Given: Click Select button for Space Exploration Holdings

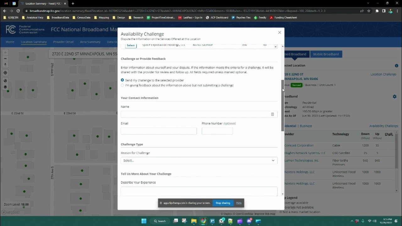Looking at the screenshot, I should [131, 45].
